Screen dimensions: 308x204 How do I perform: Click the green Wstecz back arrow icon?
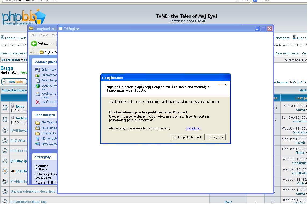pos(34,43)
